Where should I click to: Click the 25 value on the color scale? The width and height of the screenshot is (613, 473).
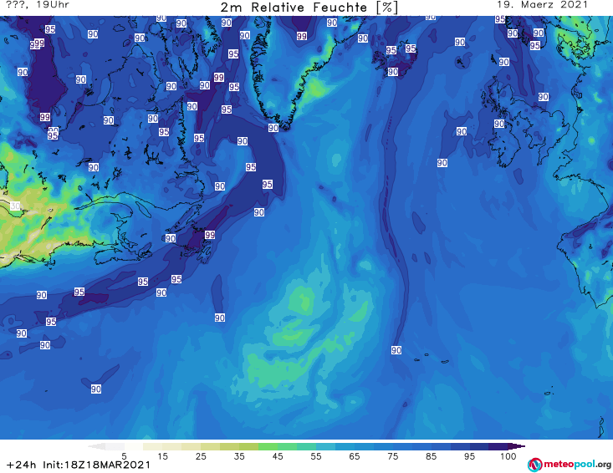pos(201,456)
